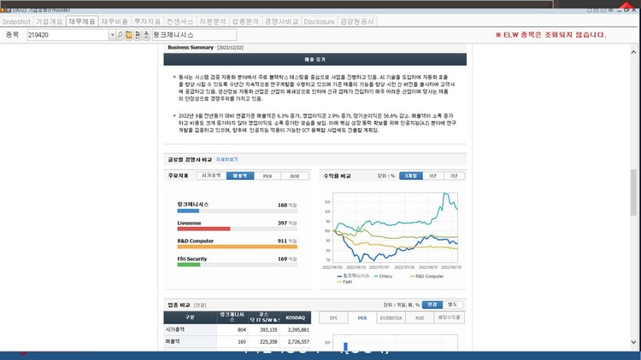Viewport: 641px width, 360px height.
Task: Select the PER chart tab in 업종 비교
Action: pyautogui.click(x=362, y=318)
